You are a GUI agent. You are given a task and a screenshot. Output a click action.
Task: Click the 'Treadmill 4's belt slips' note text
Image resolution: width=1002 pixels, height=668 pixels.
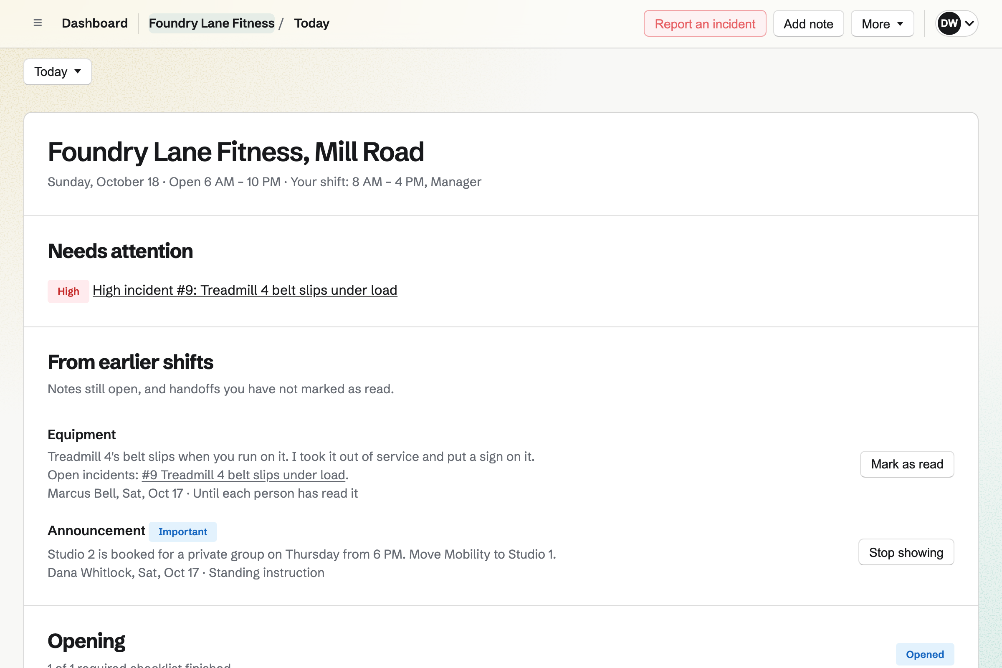click(x=291, y=457)
